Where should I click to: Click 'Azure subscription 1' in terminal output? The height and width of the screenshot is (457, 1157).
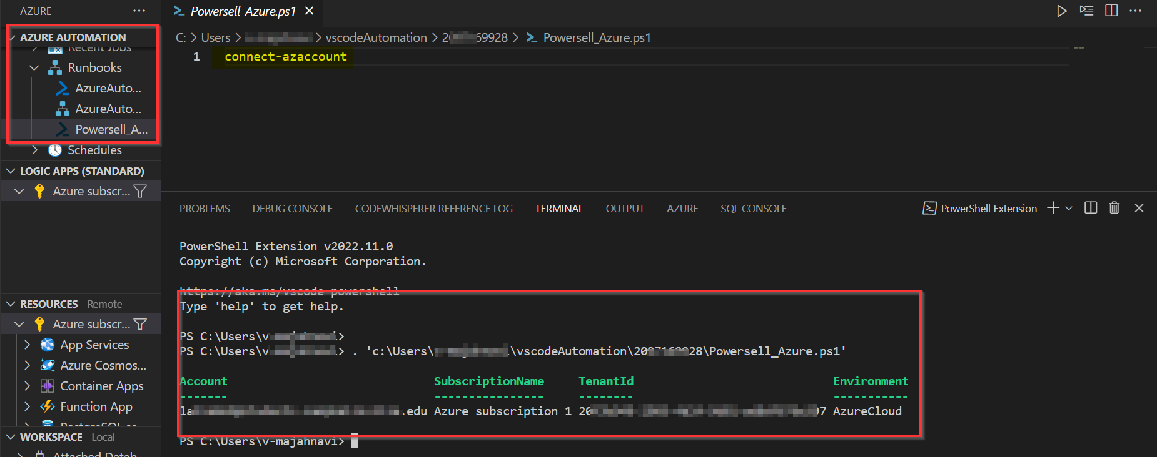click(x=503, y=411)
